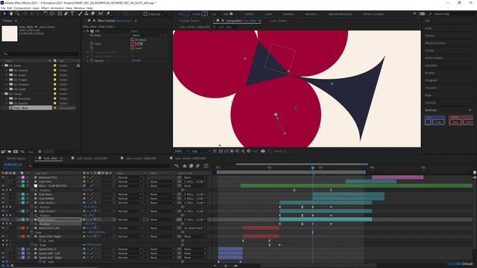Click the Fill color red swatch
The image size is (477, 268).
133,44
